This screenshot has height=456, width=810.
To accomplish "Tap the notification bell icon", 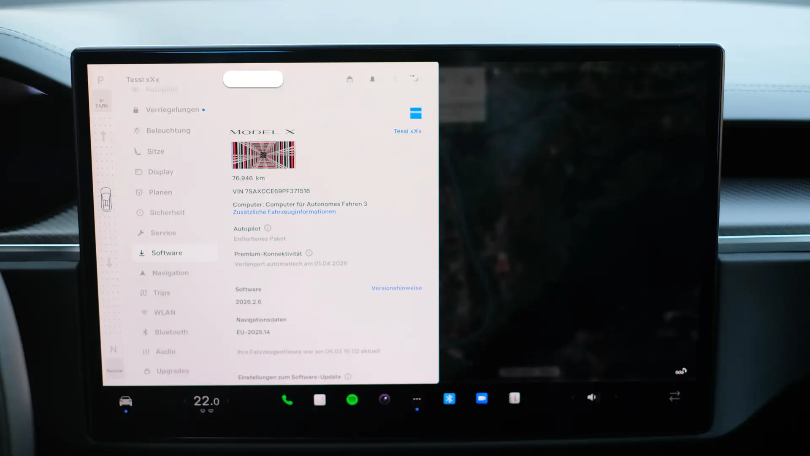I will click(x=372, y=79).
